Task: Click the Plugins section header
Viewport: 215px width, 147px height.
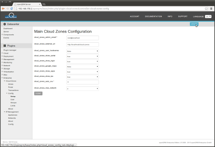Action: click(11, 46)
